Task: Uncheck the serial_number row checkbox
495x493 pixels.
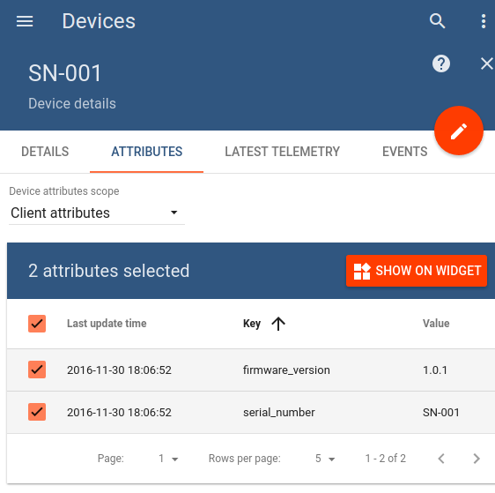Action: pos(37,412)
